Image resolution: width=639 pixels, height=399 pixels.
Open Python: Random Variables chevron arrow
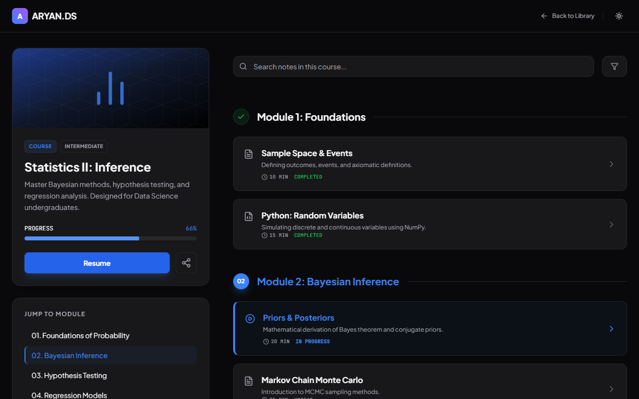pos(612,224)
